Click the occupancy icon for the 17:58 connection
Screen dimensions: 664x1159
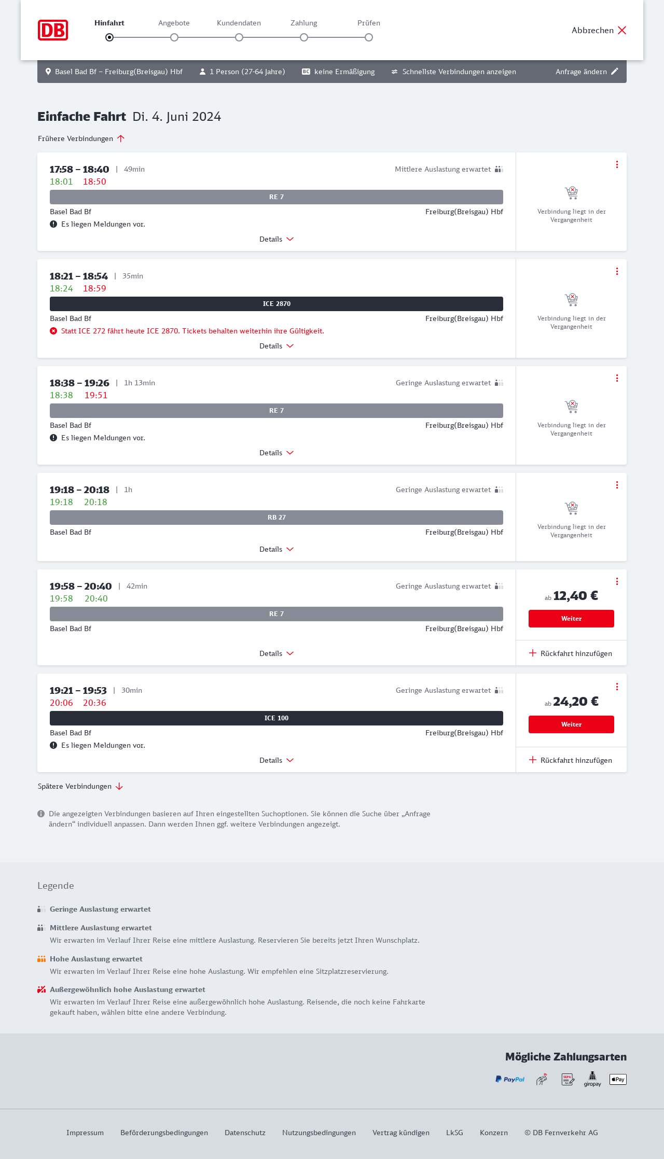click(499, 169)
